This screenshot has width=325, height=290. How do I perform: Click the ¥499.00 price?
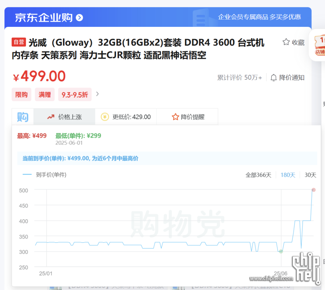point(39,76)
